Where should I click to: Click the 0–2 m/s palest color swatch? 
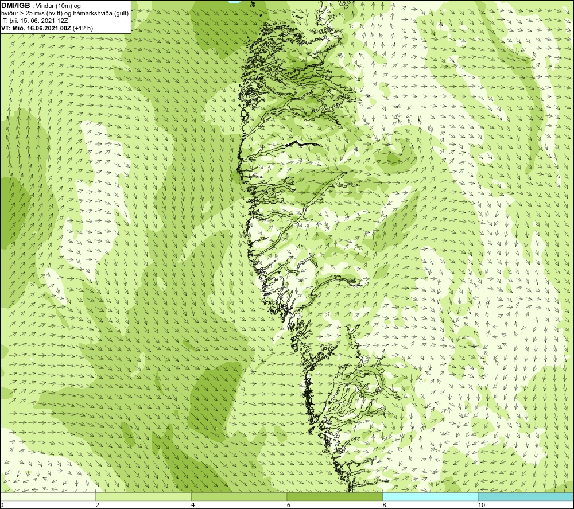[x=48, y=496]
